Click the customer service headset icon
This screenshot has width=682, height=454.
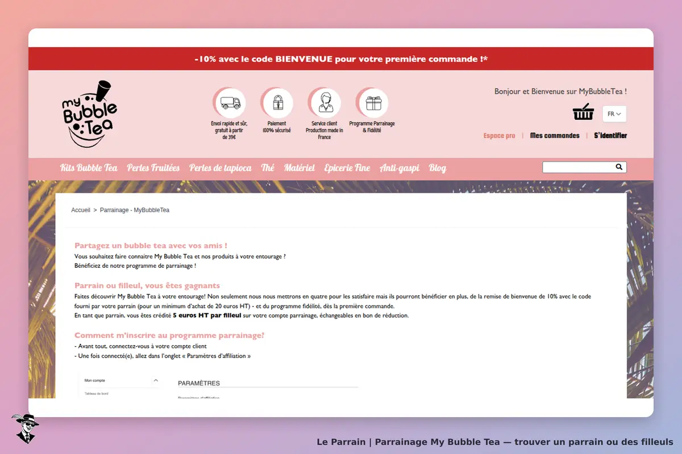pyautogui.click(x=325, y=103)
